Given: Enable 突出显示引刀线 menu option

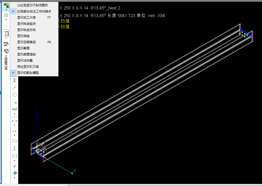Looking at the screenshot, I should [34, 66].
